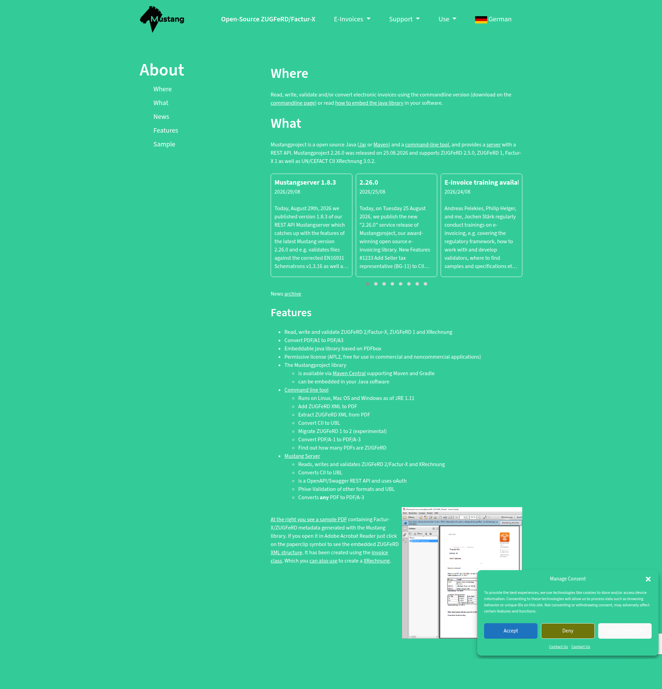Open the Mustang Server features link

pyautogui.click(x=302, y=456)
